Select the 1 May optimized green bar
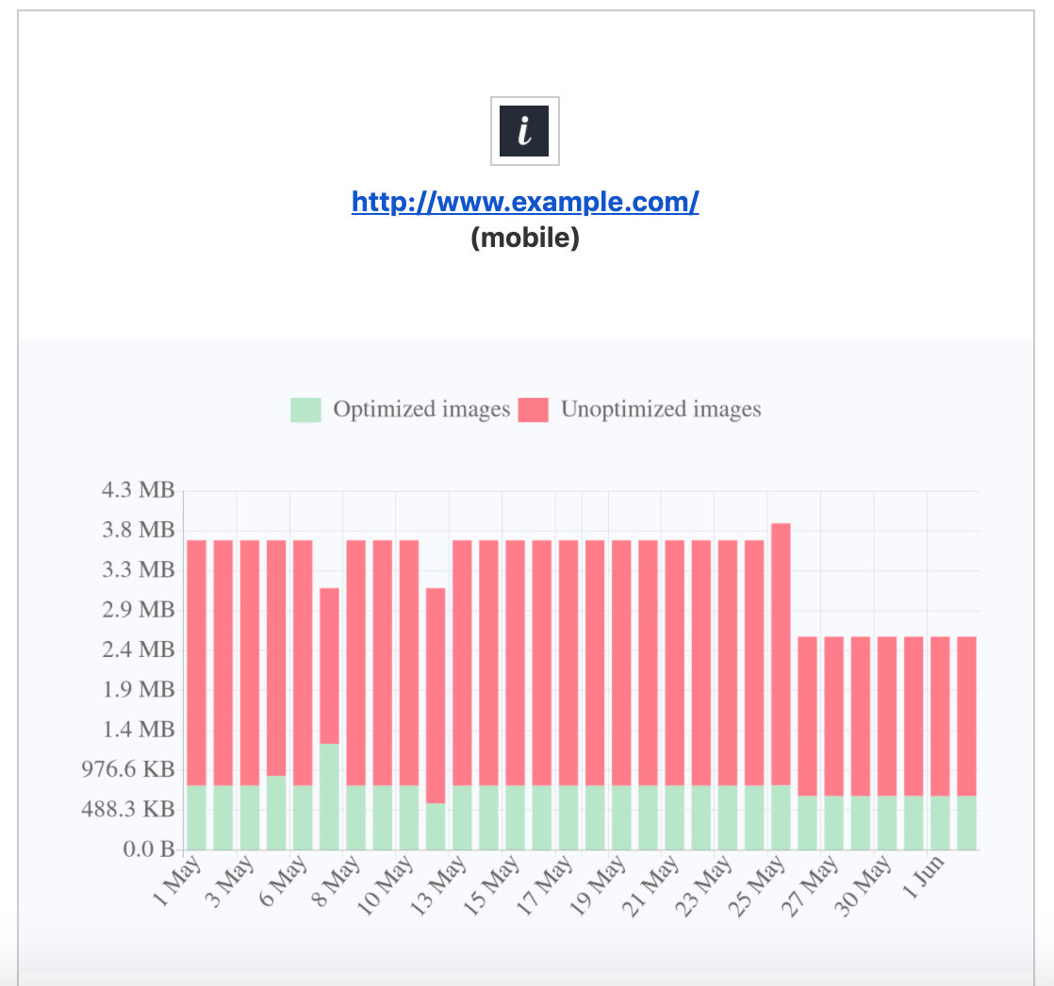The height and width of the screenshot is (986, 1054). [196, 817]
